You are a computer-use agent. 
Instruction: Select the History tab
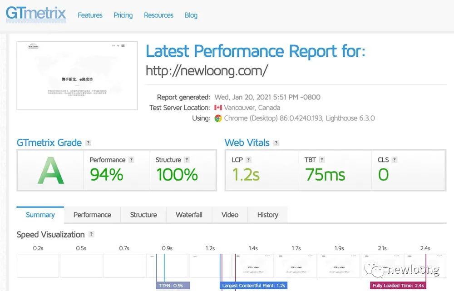click(267, 215)
